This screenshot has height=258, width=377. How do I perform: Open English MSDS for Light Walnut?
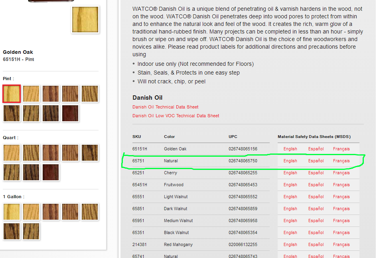click(290, 197)
